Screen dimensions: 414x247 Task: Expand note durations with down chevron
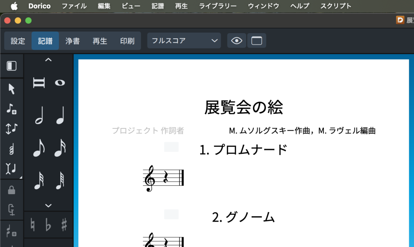click(49, 206)
